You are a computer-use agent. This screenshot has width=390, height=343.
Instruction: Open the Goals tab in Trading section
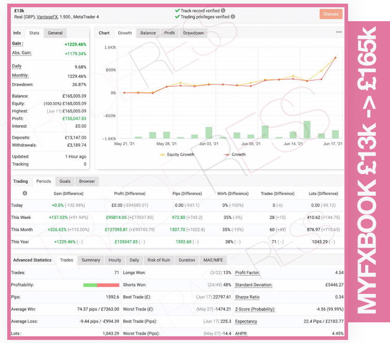click(65, 181)
